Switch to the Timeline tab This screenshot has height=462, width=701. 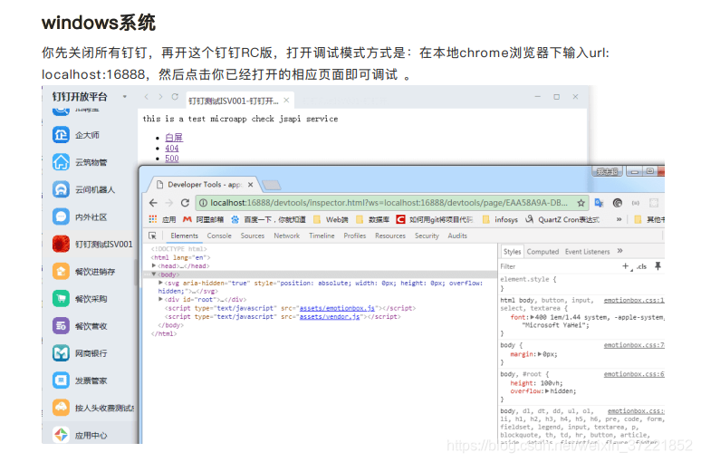[322, 236]
